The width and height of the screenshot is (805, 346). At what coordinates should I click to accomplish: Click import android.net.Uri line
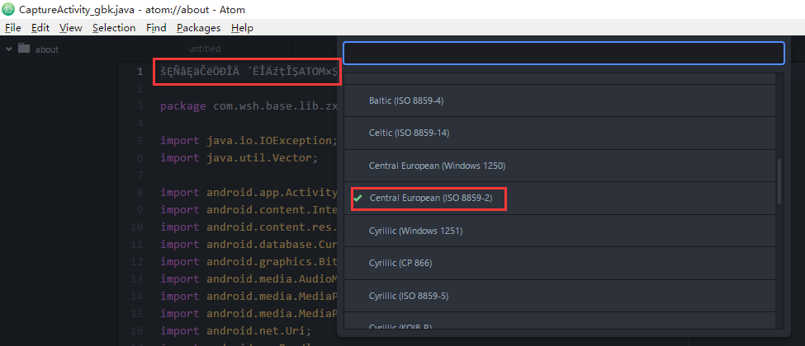pyautogui.click(x=236, y=330)
